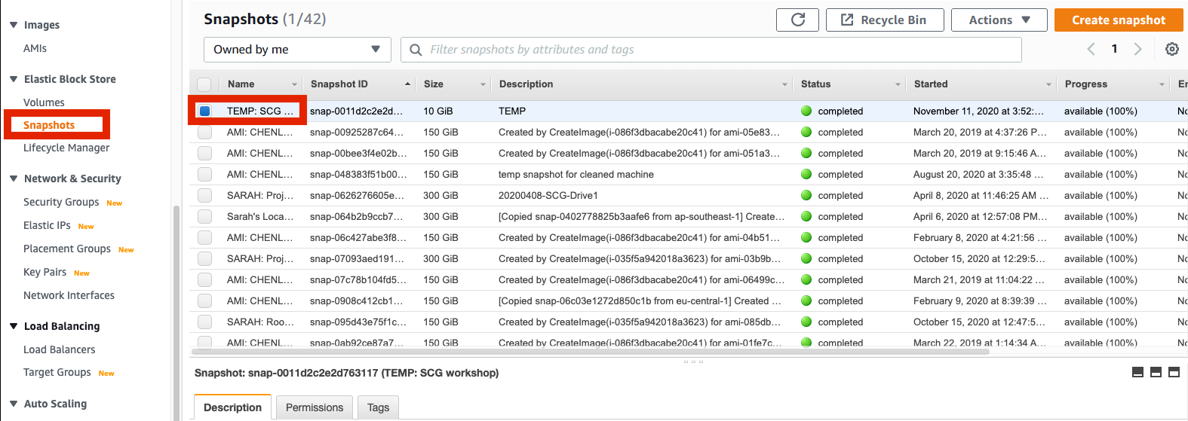Switch to the Permissions tab
The width and height of the screenshot is (1188, 421).
coord(315,407)
